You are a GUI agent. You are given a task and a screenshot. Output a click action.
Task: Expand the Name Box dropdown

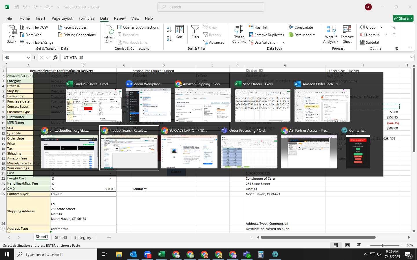pos(28,58)
